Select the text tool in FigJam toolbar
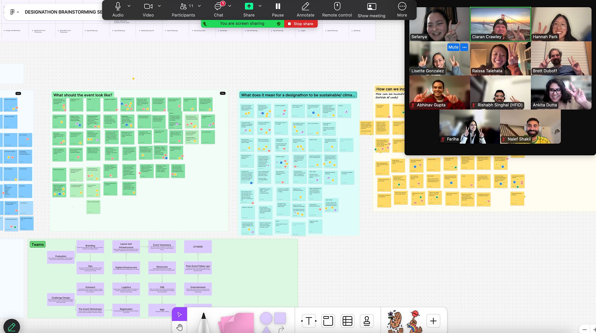The height and width of the screenshot is (333, 596). (x=309, y=321)
